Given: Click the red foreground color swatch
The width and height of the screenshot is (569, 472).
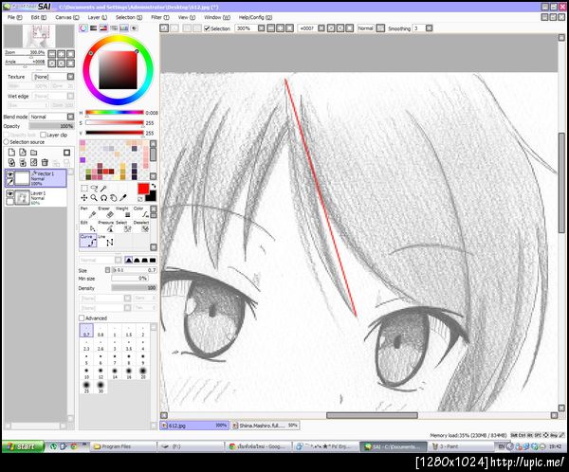Looking at the screenshot, I should point(143,189).
